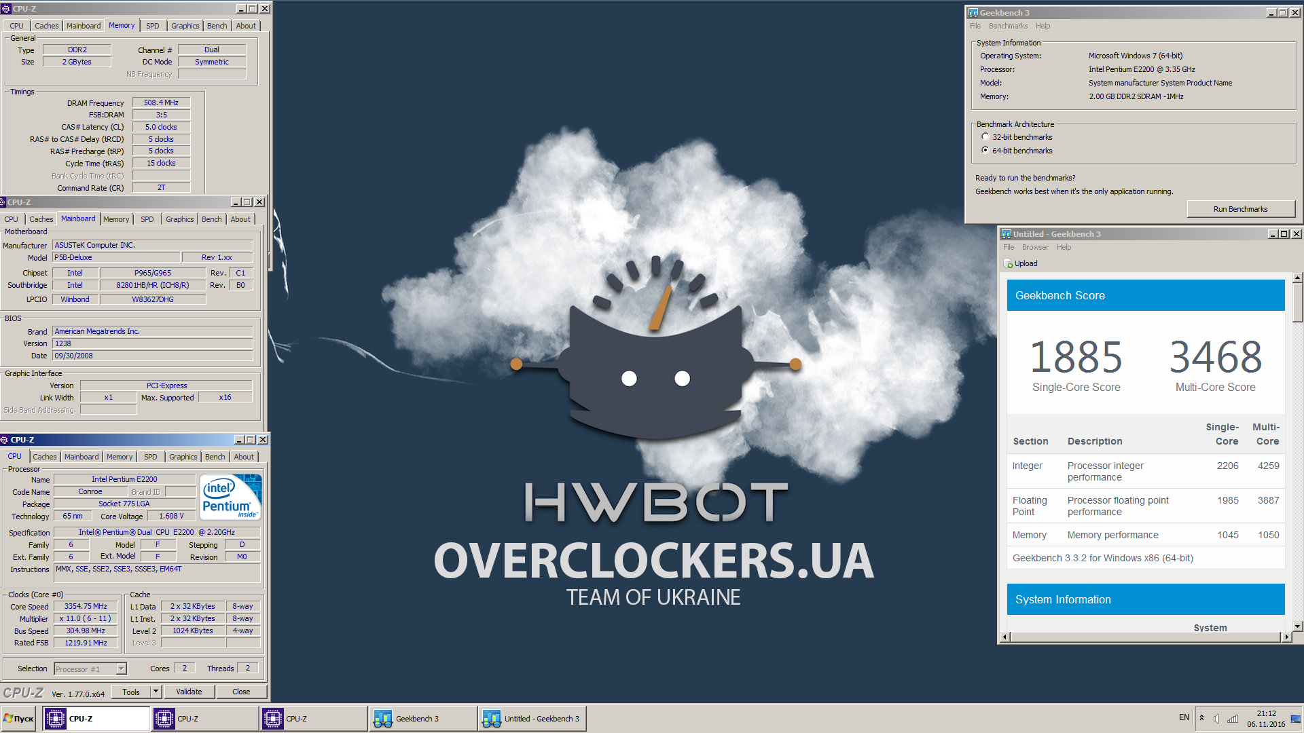Activate the third CPU-Z taskbar button

(x=313, y=718)
